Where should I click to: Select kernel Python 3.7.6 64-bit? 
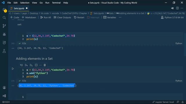pos(172,17)
